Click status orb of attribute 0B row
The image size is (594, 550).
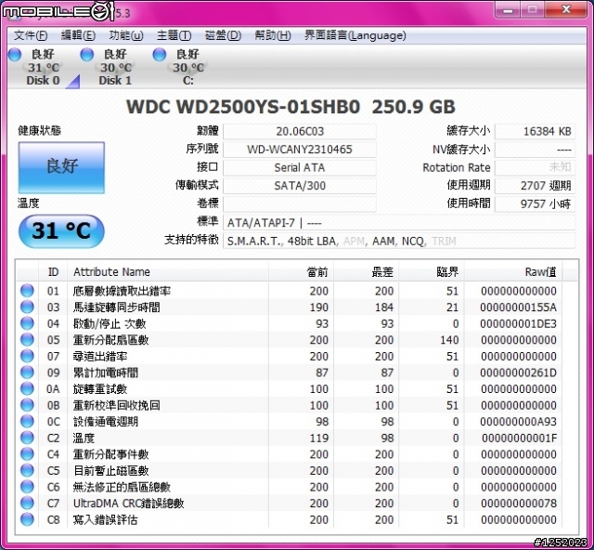coord(27,405)
